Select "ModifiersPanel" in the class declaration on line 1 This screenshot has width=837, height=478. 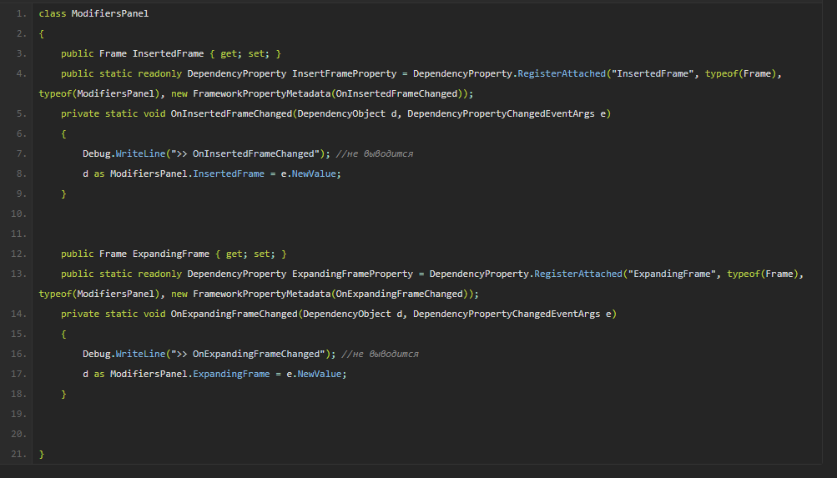tap(110, 14)
